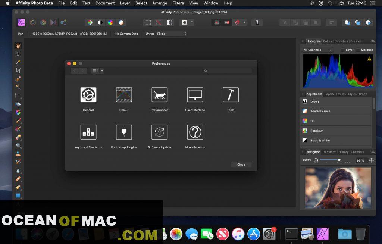Viewport: 382px width, 244px height.
Task: Select the Zoom magnifier tool
Action: tap(18, 146)
